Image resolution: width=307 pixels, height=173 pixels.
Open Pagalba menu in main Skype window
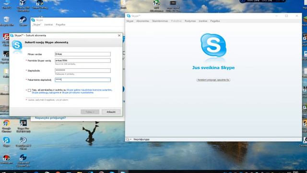[x=215, y=21]
